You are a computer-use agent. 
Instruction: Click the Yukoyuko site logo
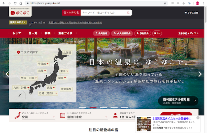(21, 13)
